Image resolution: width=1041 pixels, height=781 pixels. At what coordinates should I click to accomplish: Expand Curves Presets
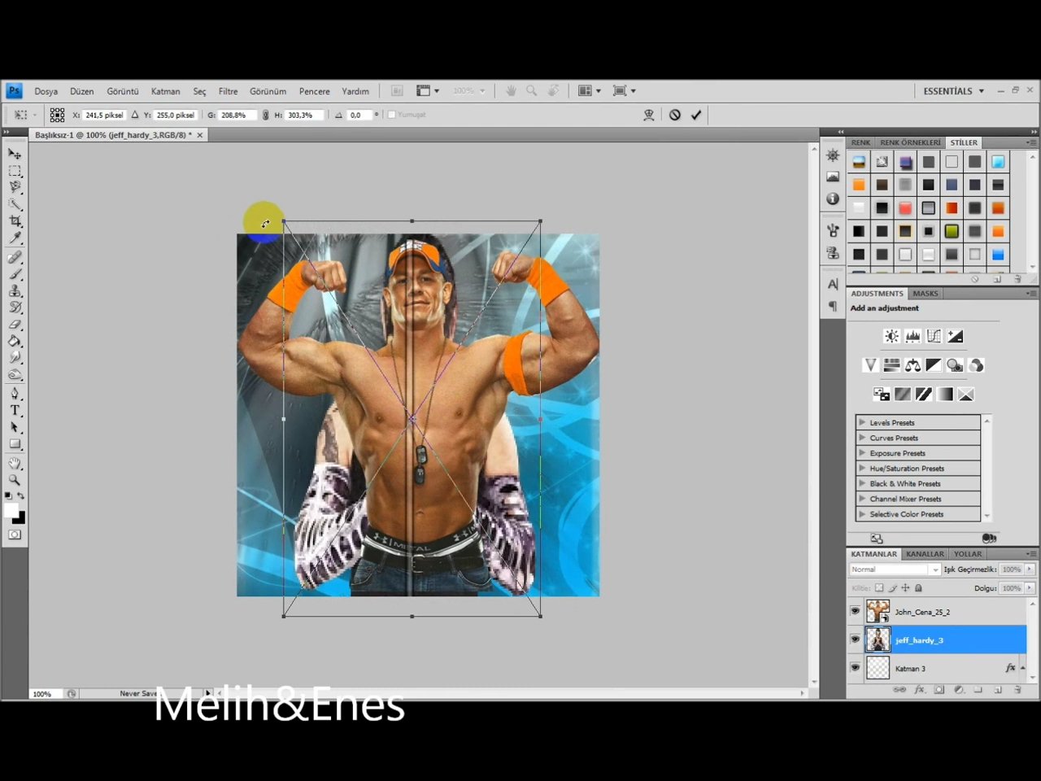pyautogui.click(x=862, y=438)
